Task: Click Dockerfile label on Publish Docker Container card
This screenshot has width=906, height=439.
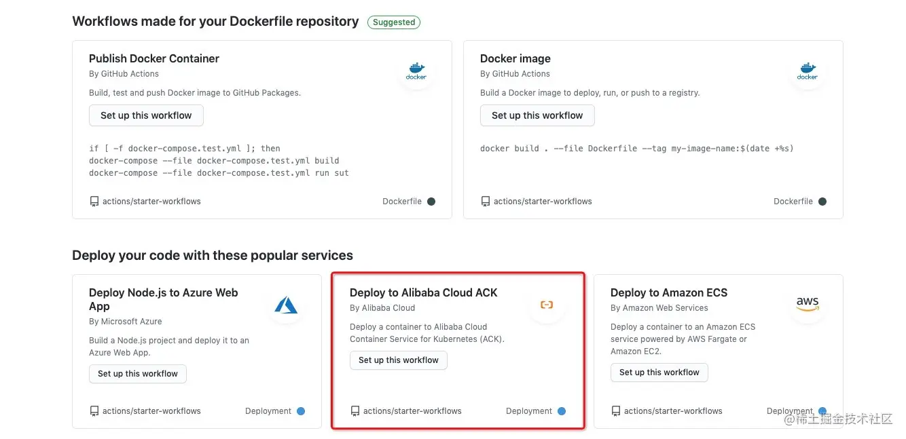Action: (x=402, y=202)
